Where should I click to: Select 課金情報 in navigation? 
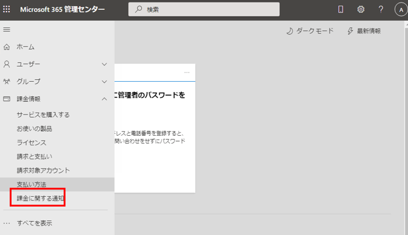[x=28, y=99]
